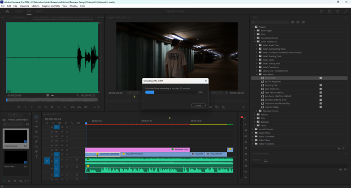
Task: Toggle V4 track output eye
Action: [67, 141]
